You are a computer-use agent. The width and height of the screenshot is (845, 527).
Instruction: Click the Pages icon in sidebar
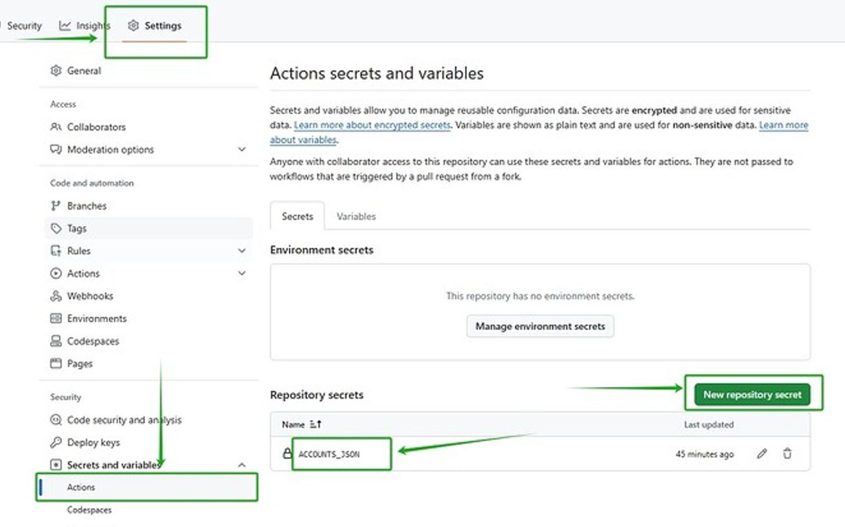click(x=56, y=363)
